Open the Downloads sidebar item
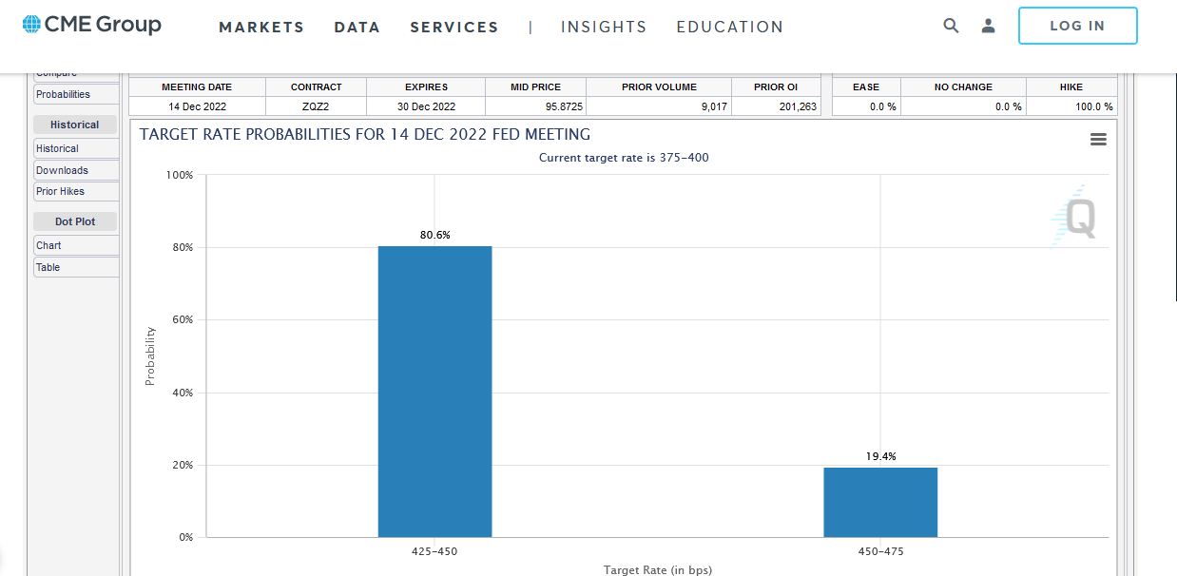The width and height of the screenshot is (1177, 576). click(76, 170)
